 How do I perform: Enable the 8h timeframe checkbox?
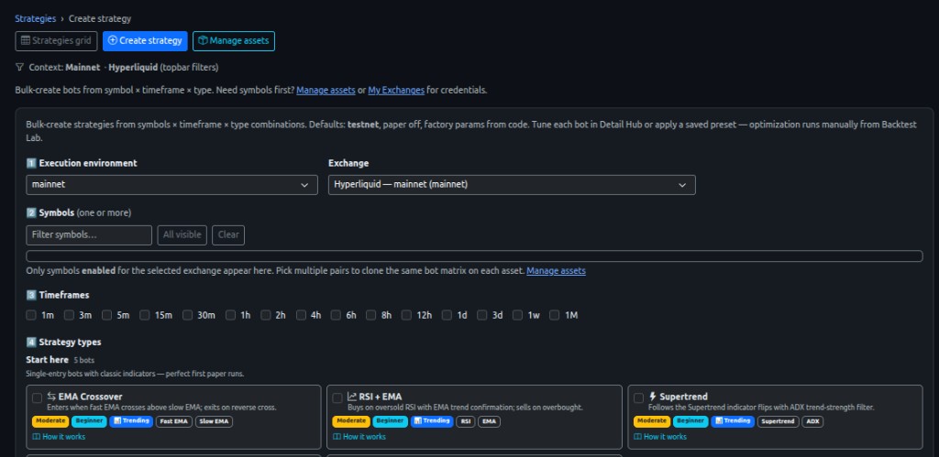coord(371,315)
